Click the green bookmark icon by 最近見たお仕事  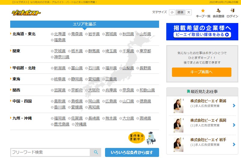click(188, 91)
